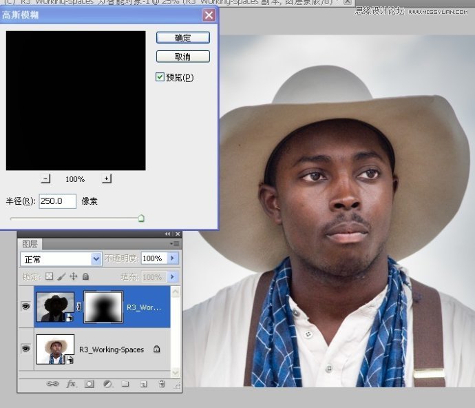Close the layers panel with X
The height and width of the screenshot is (408, 475).
point(178,234)
